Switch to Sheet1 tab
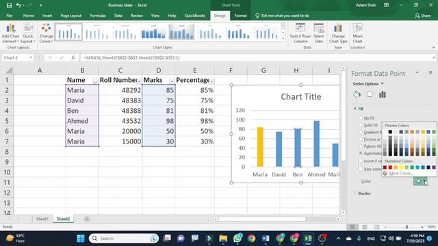 pyautogui.click(x=42, y=219)
